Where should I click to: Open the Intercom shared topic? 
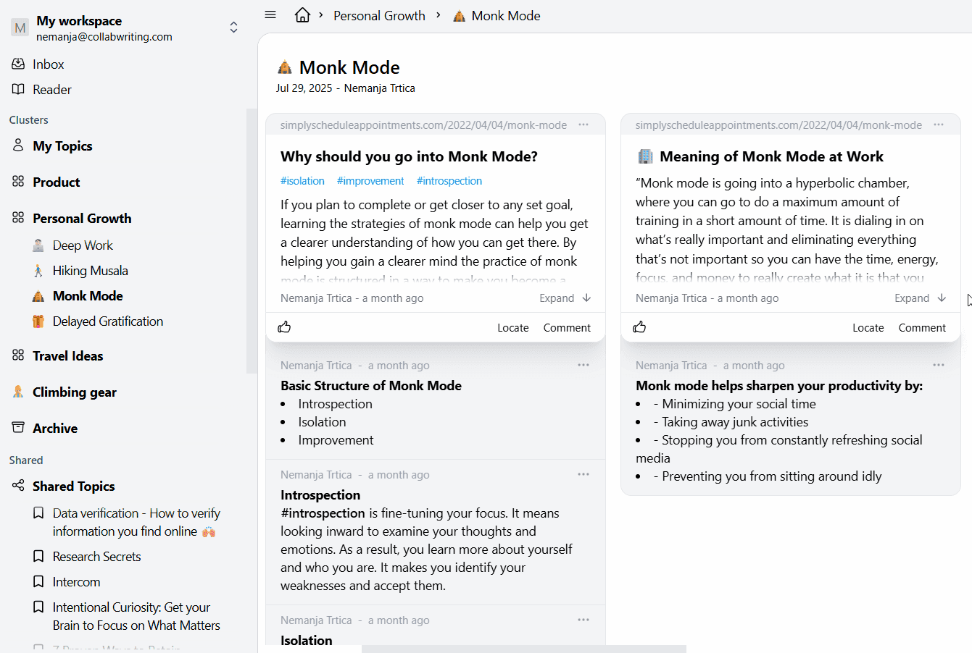click(76, 581)
